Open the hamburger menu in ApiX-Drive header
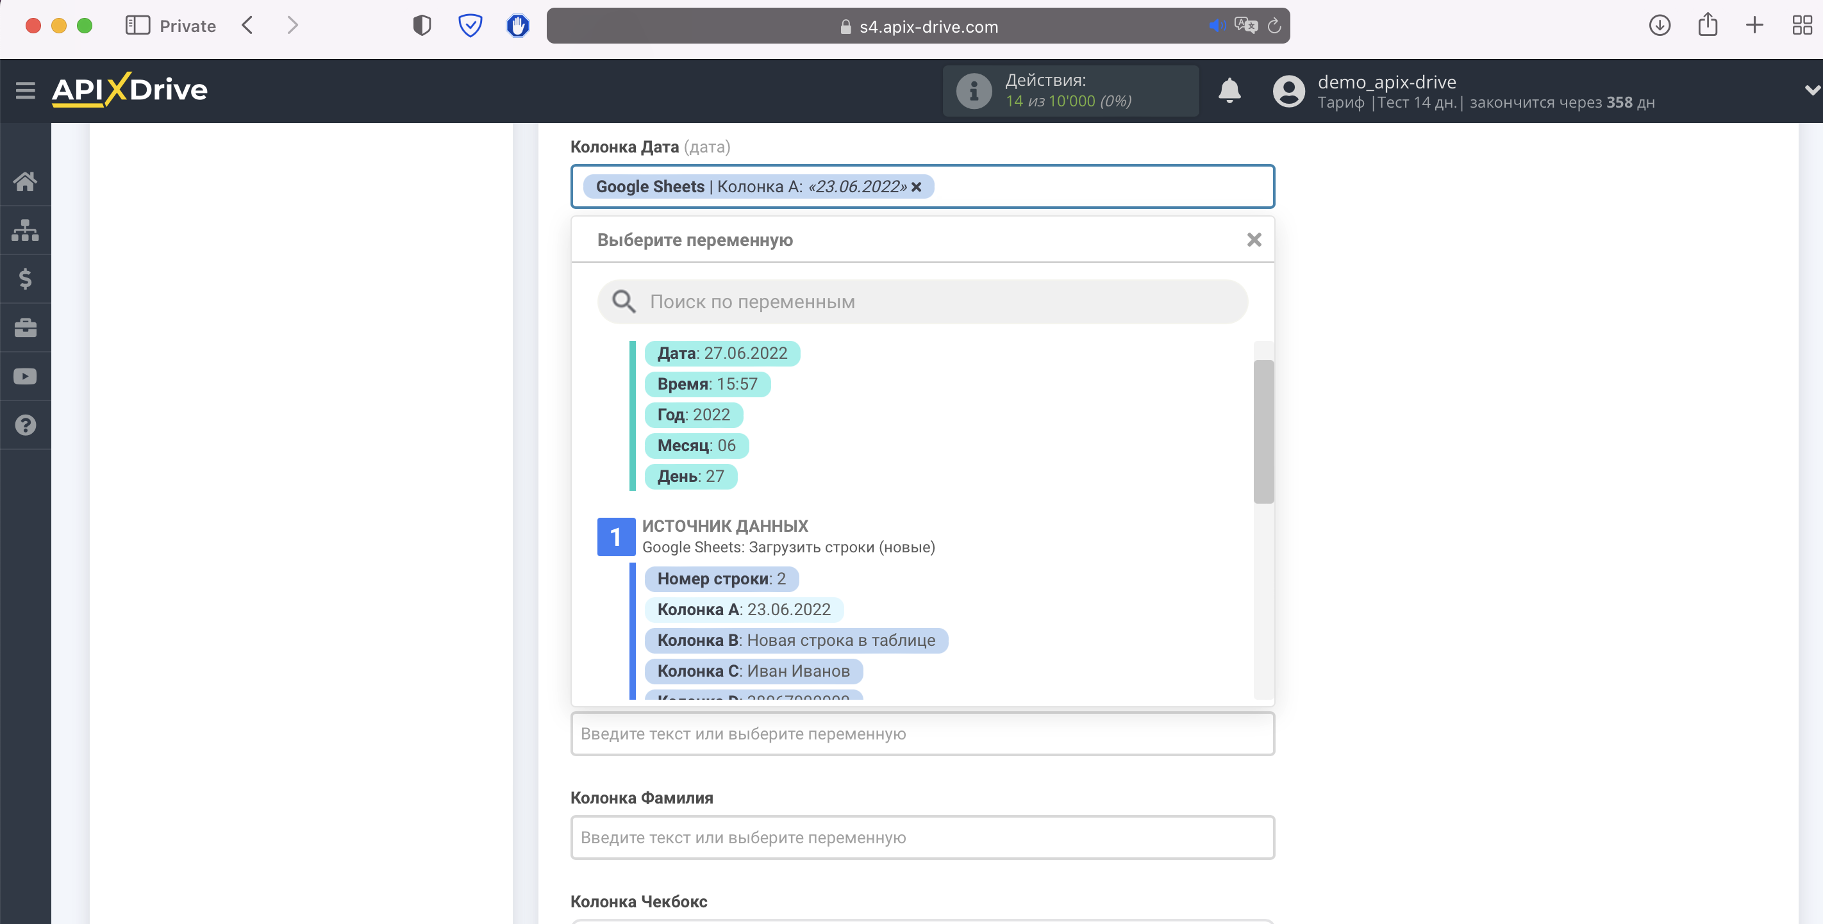 26,90
